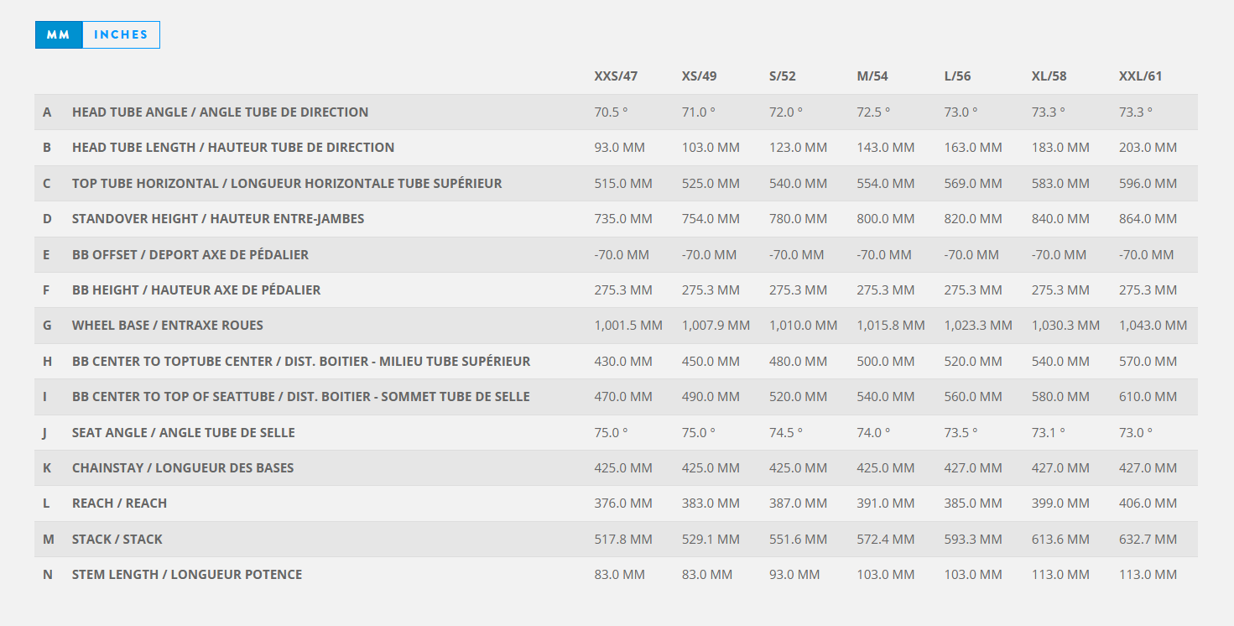The image size is (1234, 626).
Task: Select the M/54 size column header
Action: pos(872,76)
